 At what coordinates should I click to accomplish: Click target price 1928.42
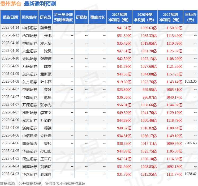pyautogui.click(x=191, y=174)
